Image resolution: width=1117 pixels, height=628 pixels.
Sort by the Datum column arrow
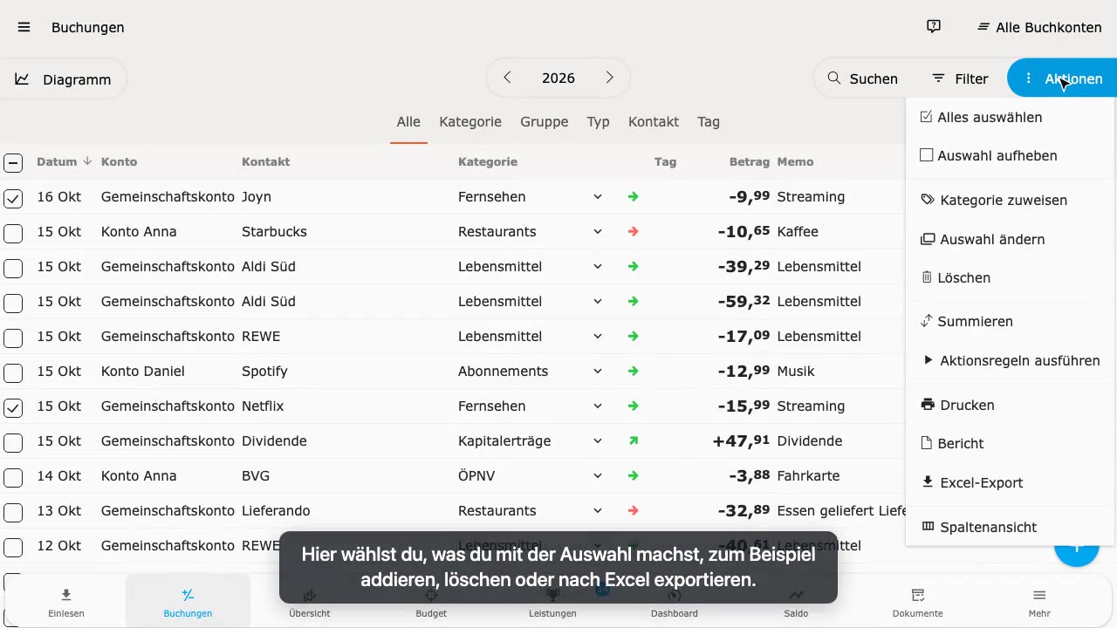[87, 161]
